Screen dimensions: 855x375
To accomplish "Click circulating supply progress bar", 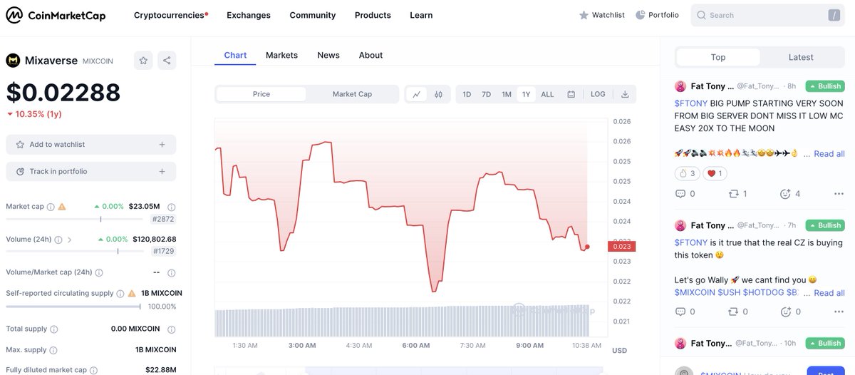I will tap(73, 307).
